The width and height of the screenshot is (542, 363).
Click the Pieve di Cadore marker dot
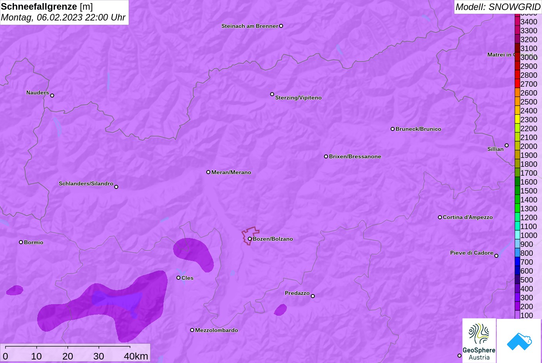click(496, 256)
